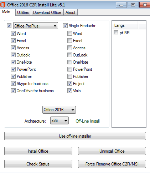Viewport: 150px width, 173px height.
Task: Click the Uninstall Office button
Action: tap(112, 151)
